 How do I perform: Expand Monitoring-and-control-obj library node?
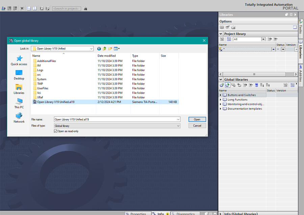pyautogui.click(x=221, y=104)
